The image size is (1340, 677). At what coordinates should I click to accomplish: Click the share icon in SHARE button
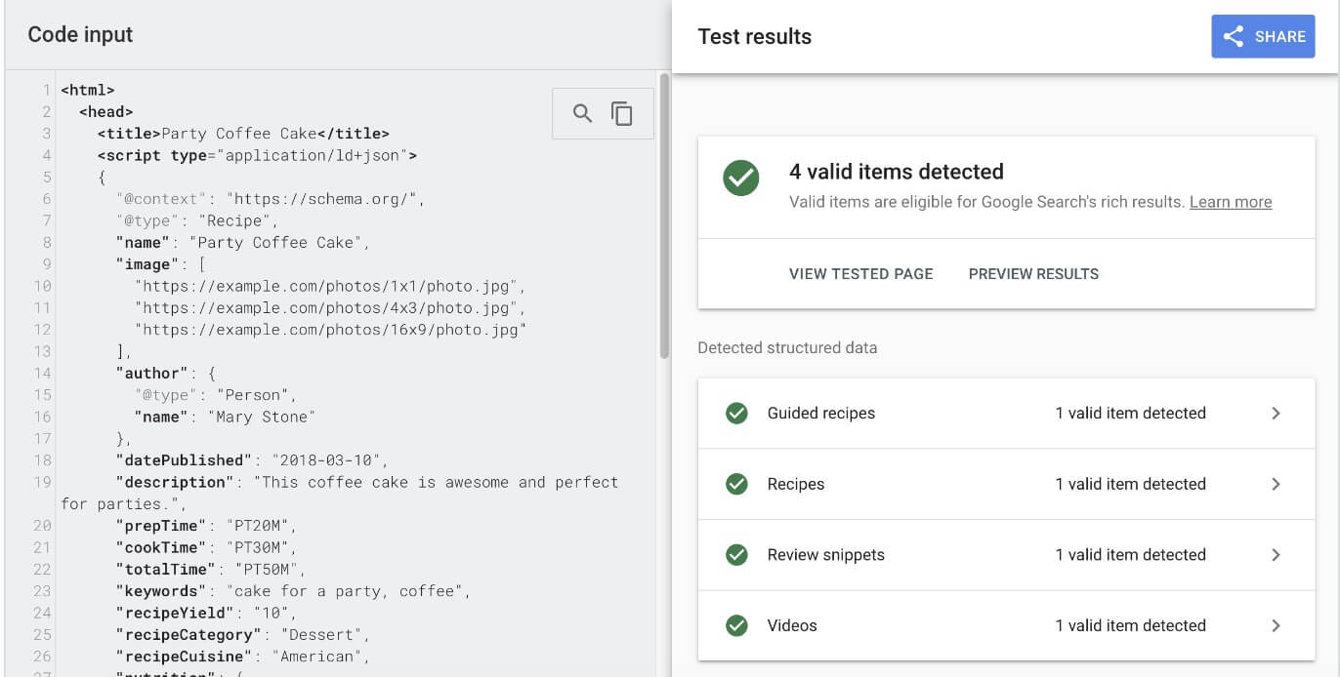(1234, 37)
